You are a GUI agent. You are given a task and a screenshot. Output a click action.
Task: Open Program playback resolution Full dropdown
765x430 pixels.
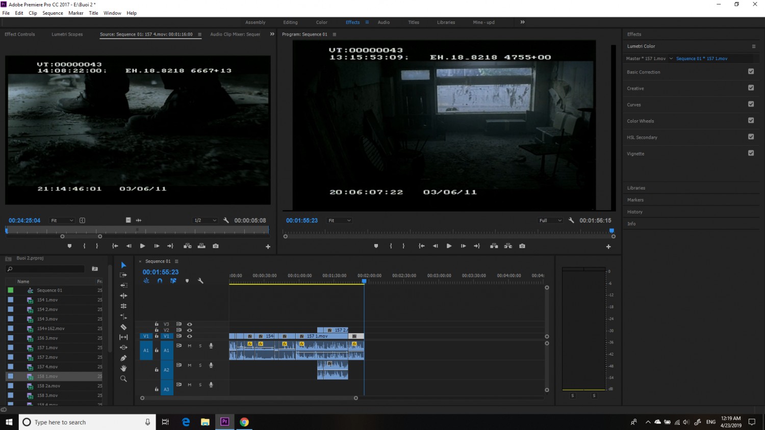(550, 221)
